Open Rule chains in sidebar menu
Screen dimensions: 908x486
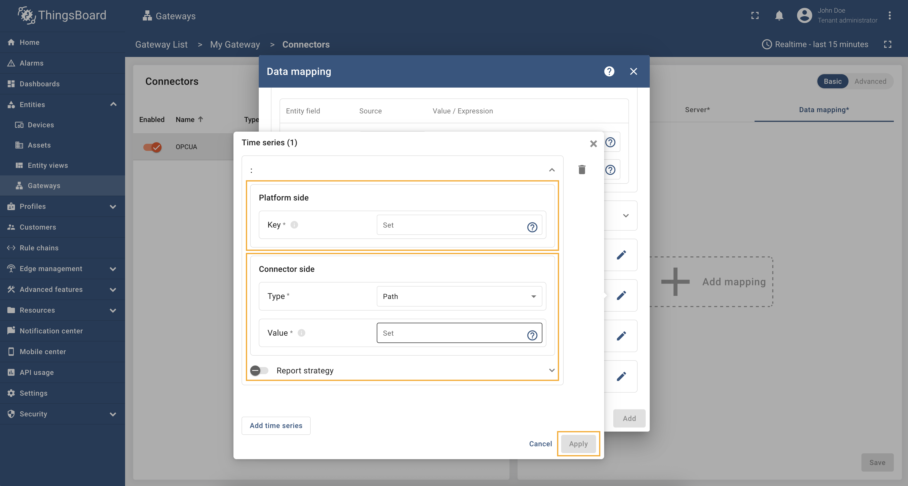tap(39, 248)
